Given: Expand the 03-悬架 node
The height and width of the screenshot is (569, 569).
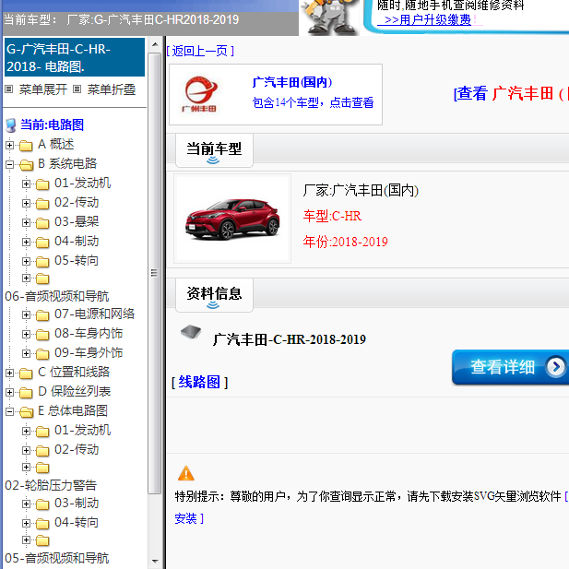Looking at the screenshot, I should point(26,222).
